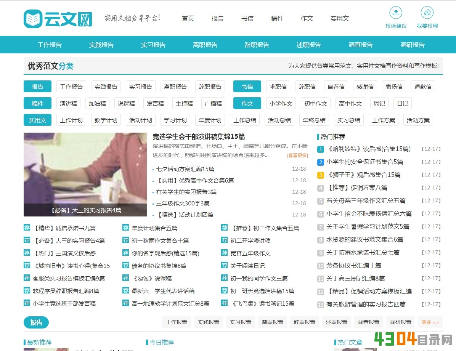Click the 今日推荐 section heading
The image size is (456, 351).
(162, 342)
